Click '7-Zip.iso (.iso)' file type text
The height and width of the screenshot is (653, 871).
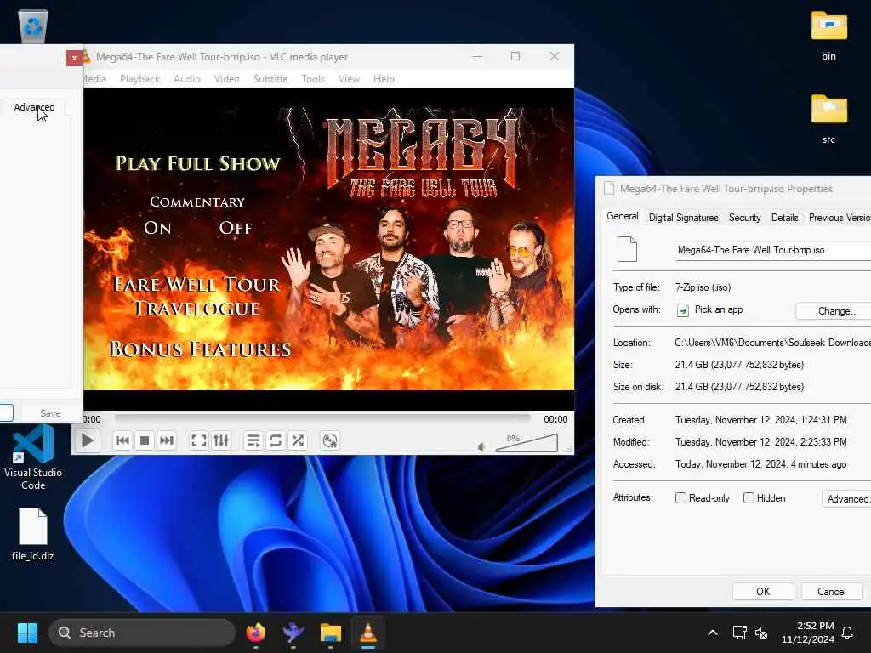pos(703,287)
